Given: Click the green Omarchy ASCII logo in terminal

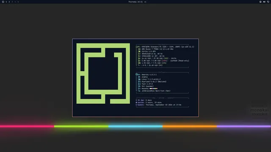Looking at the screenshot, I should [x=103, y=73].
